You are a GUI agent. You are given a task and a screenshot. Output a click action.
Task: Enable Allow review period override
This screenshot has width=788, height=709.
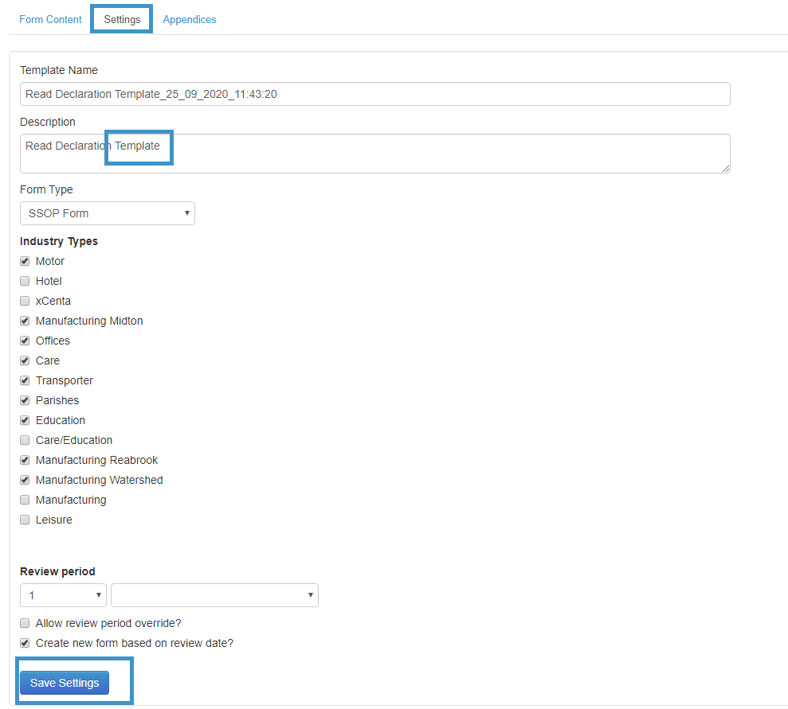pos(25,623)
